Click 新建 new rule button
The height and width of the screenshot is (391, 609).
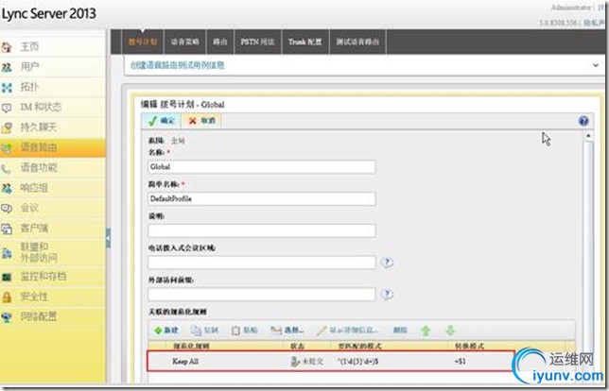[x=165, y=331]
